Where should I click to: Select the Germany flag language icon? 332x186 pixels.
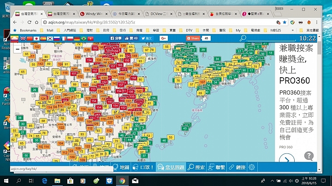[x=77, y=39]
